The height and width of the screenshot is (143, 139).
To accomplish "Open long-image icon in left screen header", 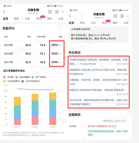I will click(57, 12).
